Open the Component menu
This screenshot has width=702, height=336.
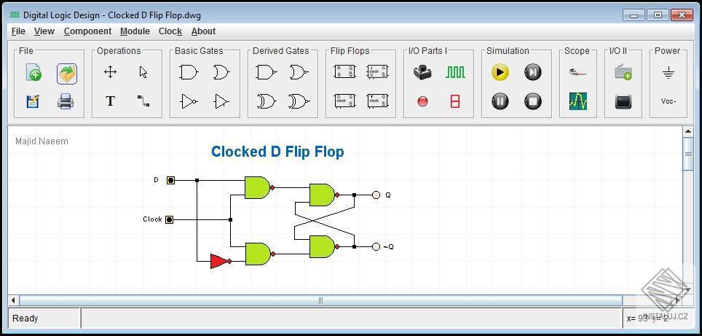(x=87, y=31)
